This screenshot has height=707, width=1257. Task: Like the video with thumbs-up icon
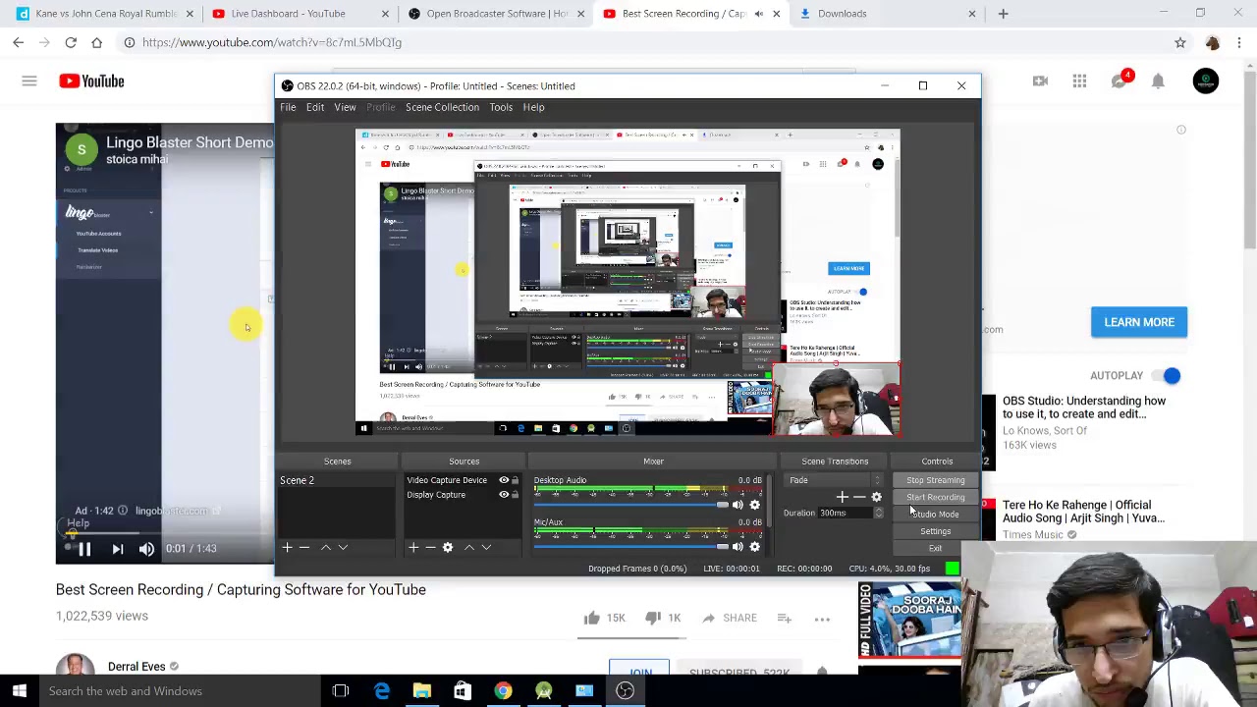point(591,618)
